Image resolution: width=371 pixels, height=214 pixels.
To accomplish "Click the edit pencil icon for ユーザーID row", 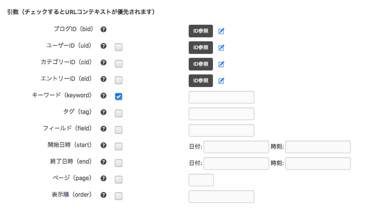I will [221, 48].
